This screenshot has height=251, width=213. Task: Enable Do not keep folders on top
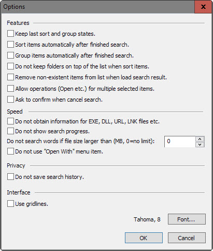pyautogui.click(x=10, y=66)
